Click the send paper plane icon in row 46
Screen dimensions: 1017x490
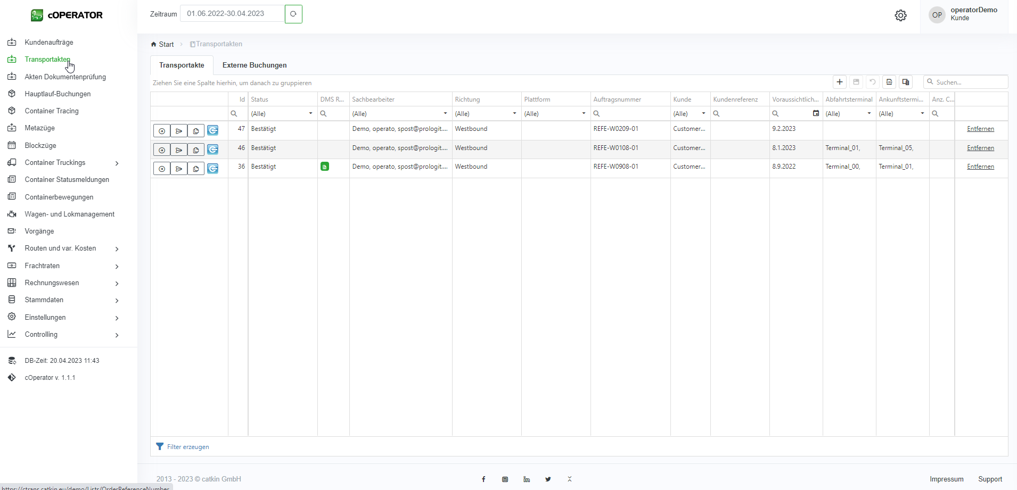tap(179, 150)
